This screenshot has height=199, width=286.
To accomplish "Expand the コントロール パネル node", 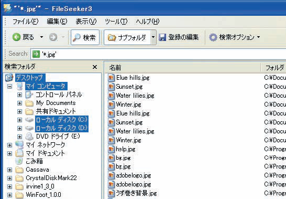I will pos(19,95).
